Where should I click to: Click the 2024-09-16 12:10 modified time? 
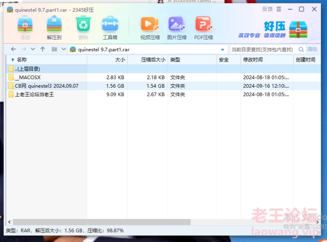[x=266, y=86]
